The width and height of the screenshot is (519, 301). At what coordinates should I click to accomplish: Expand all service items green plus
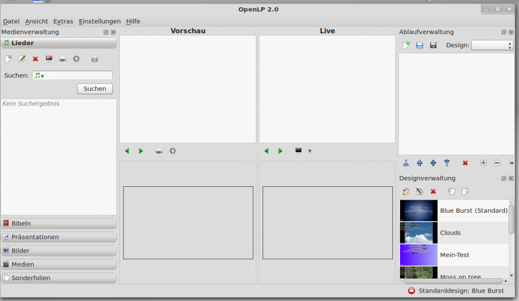(483, 163)
